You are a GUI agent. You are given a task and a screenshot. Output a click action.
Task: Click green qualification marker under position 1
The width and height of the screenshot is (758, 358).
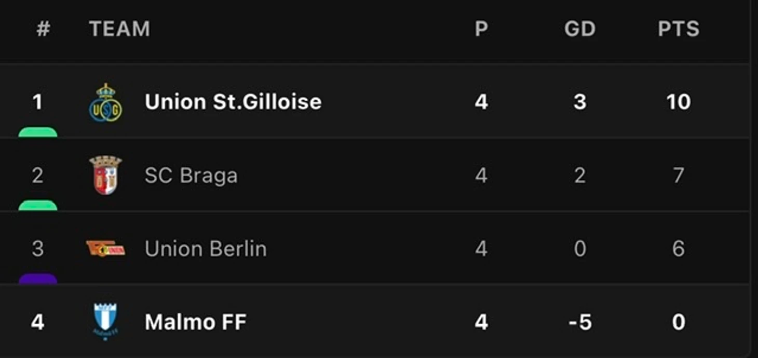coord(38,132)
